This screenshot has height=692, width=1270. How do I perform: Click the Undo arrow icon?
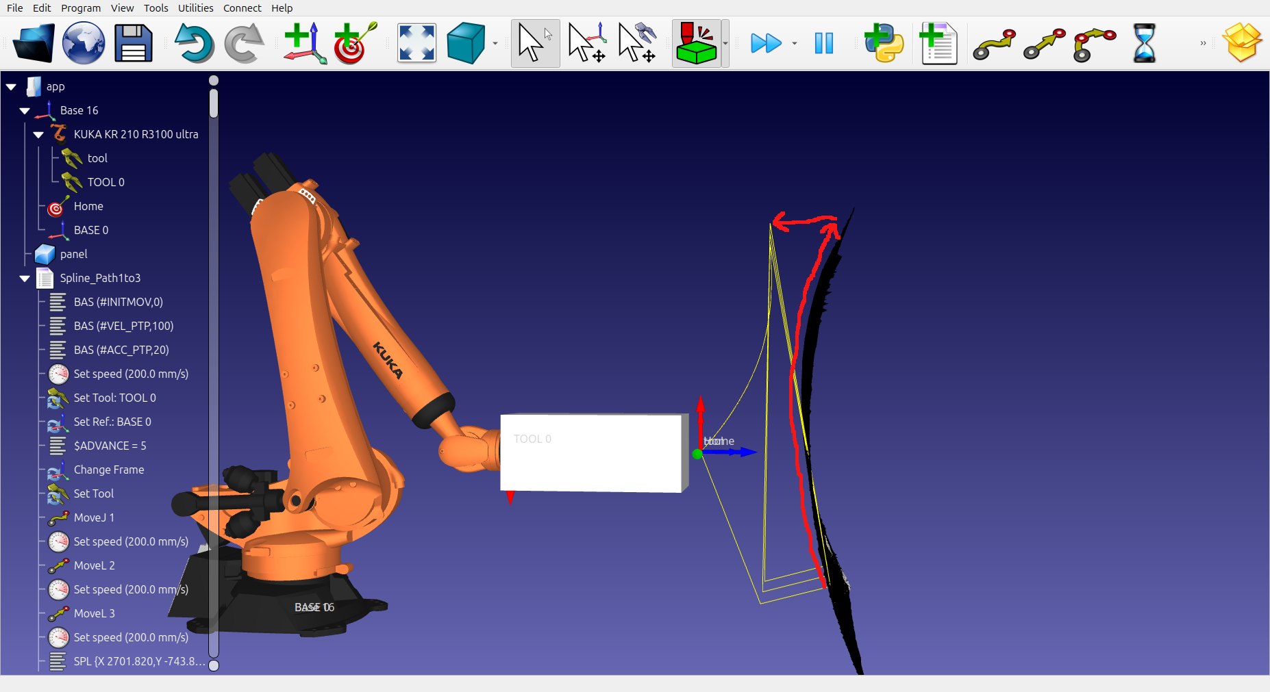pyautogui.click(x=193, y=43)
